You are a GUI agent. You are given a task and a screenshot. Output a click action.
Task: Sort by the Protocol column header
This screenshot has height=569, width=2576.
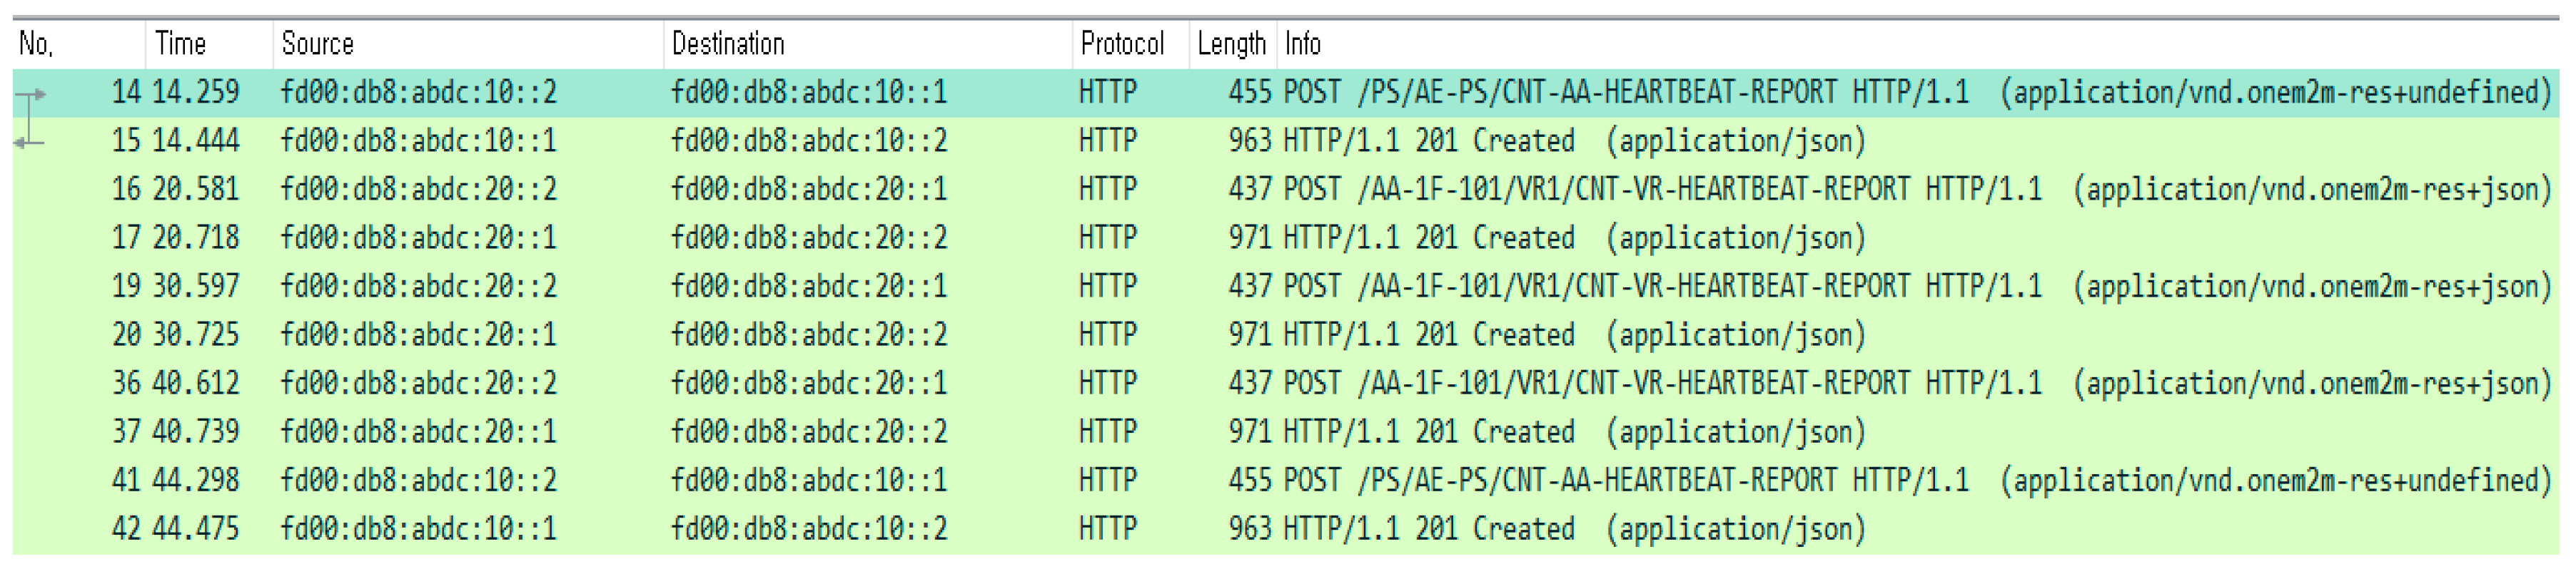coord(1122,44)
